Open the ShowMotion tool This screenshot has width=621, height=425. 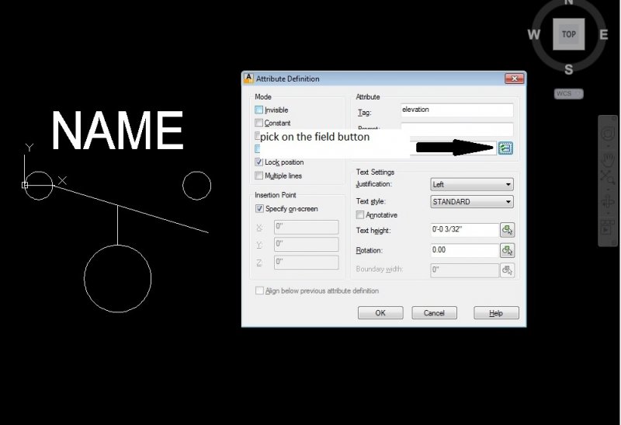tap(608, 228)
